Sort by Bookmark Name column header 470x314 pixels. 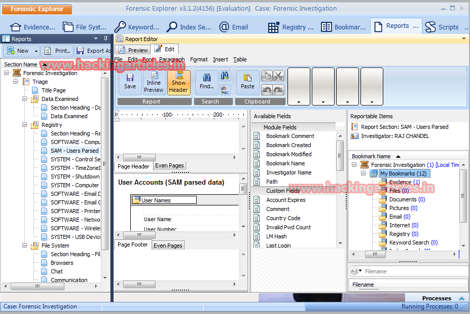(371, 156)
